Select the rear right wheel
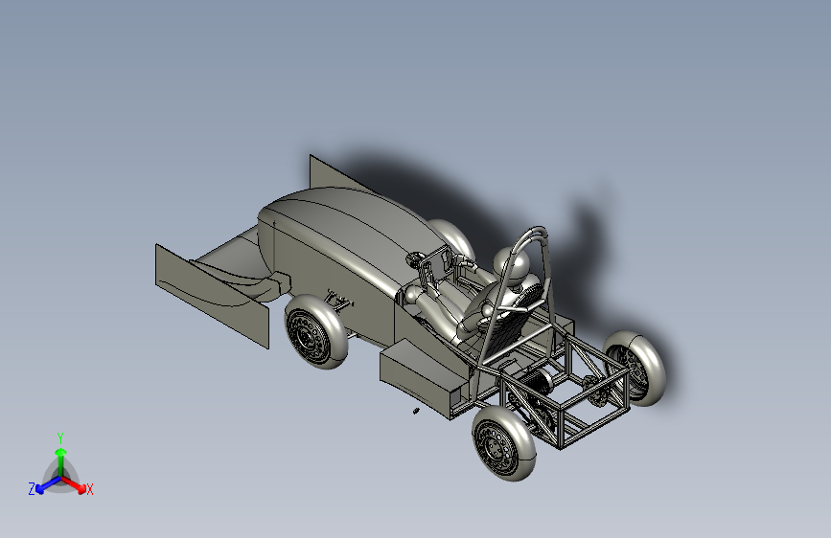831x538 pixels. coord(635,368)
